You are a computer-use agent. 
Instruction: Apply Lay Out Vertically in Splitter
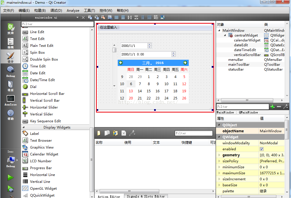click(136, 17)
